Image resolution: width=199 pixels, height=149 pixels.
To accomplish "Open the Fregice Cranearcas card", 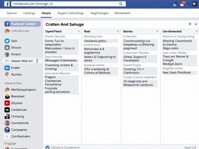I will click(61, 85).
